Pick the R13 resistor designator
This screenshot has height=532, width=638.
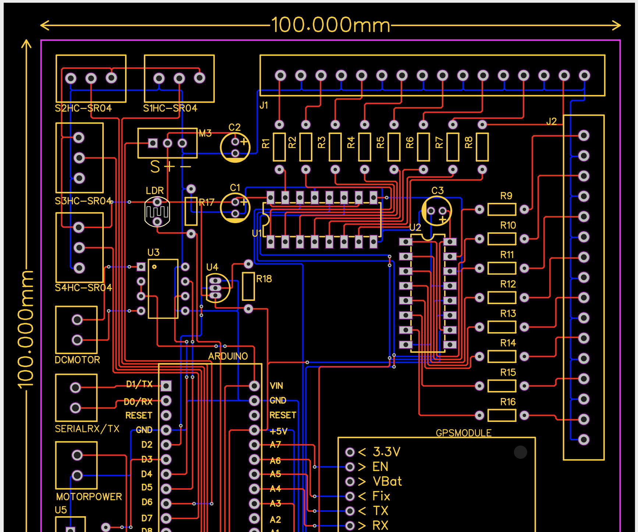coord(508,314)
